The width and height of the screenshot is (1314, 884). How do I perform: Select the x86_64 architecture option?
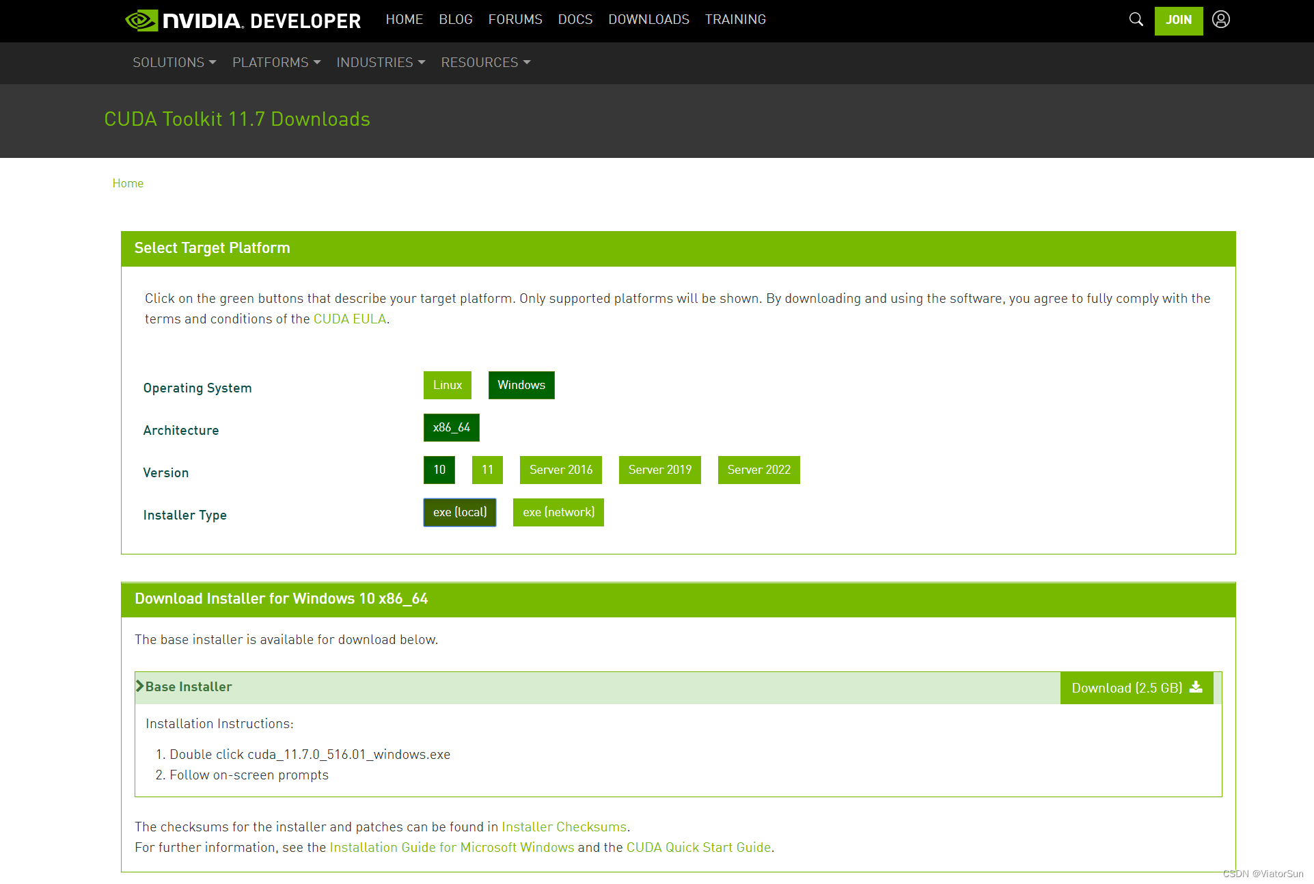pos(451,427)
